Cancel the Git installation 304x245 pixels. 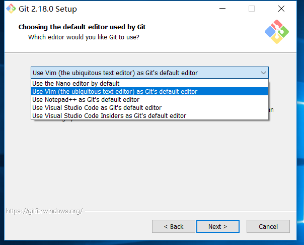(268, 226)
